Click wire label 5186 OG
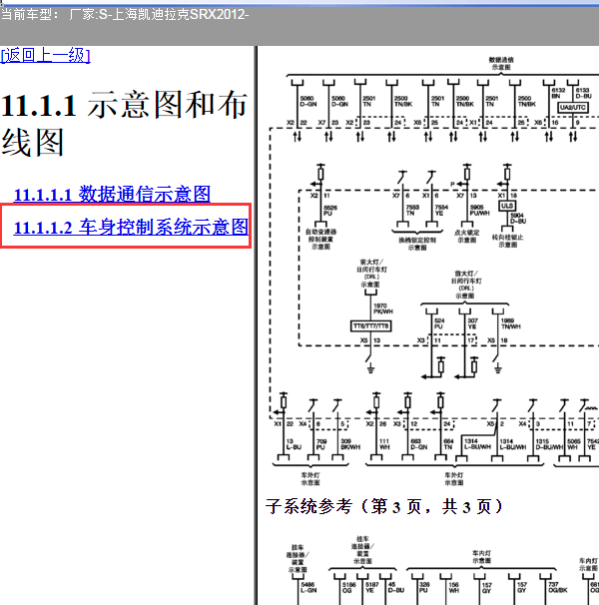The height and width of the screenshot is (605, 599). click(x=348, y=587)
